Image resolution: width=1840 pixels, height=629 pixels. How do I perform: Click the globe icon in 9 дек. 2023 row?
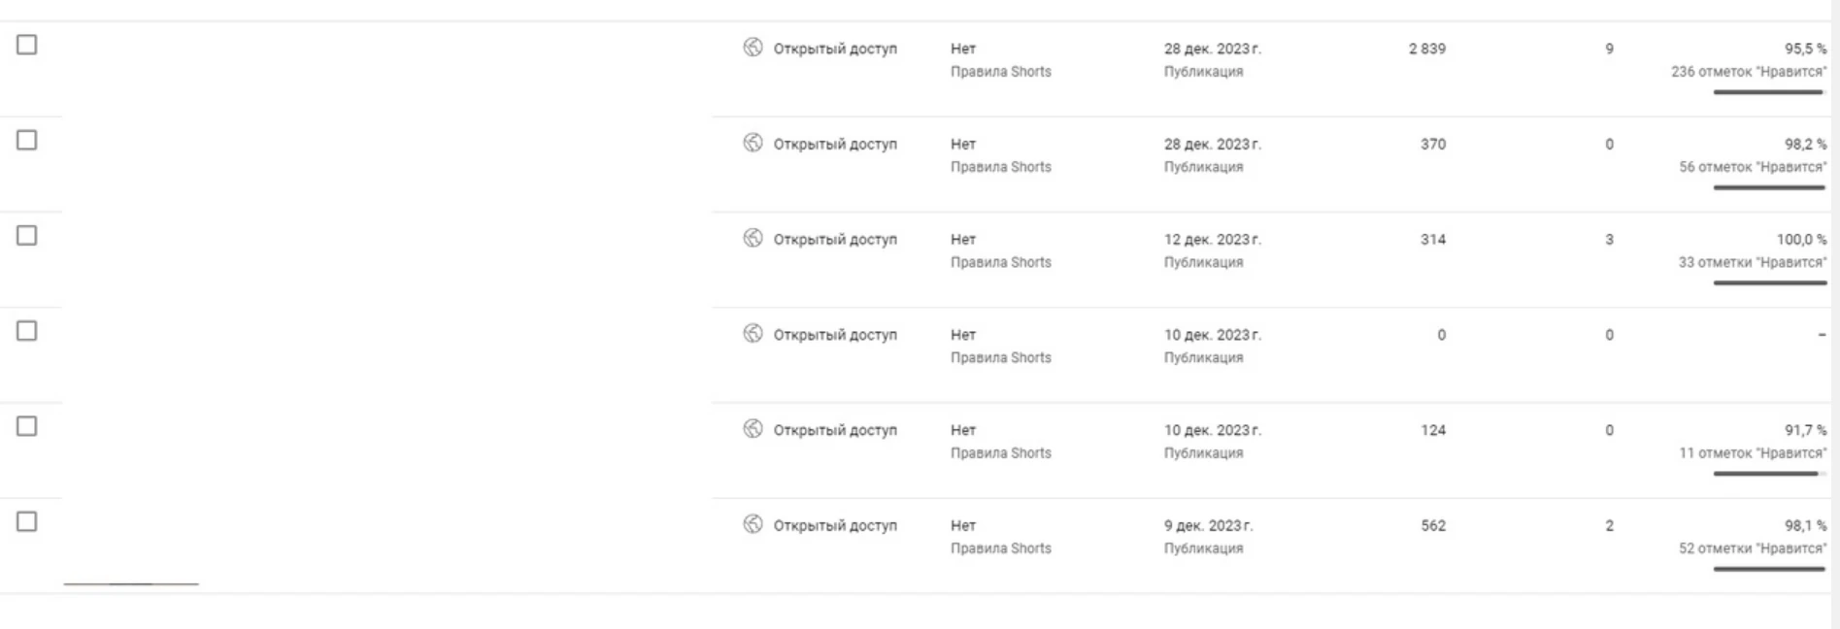click(753, 524)
